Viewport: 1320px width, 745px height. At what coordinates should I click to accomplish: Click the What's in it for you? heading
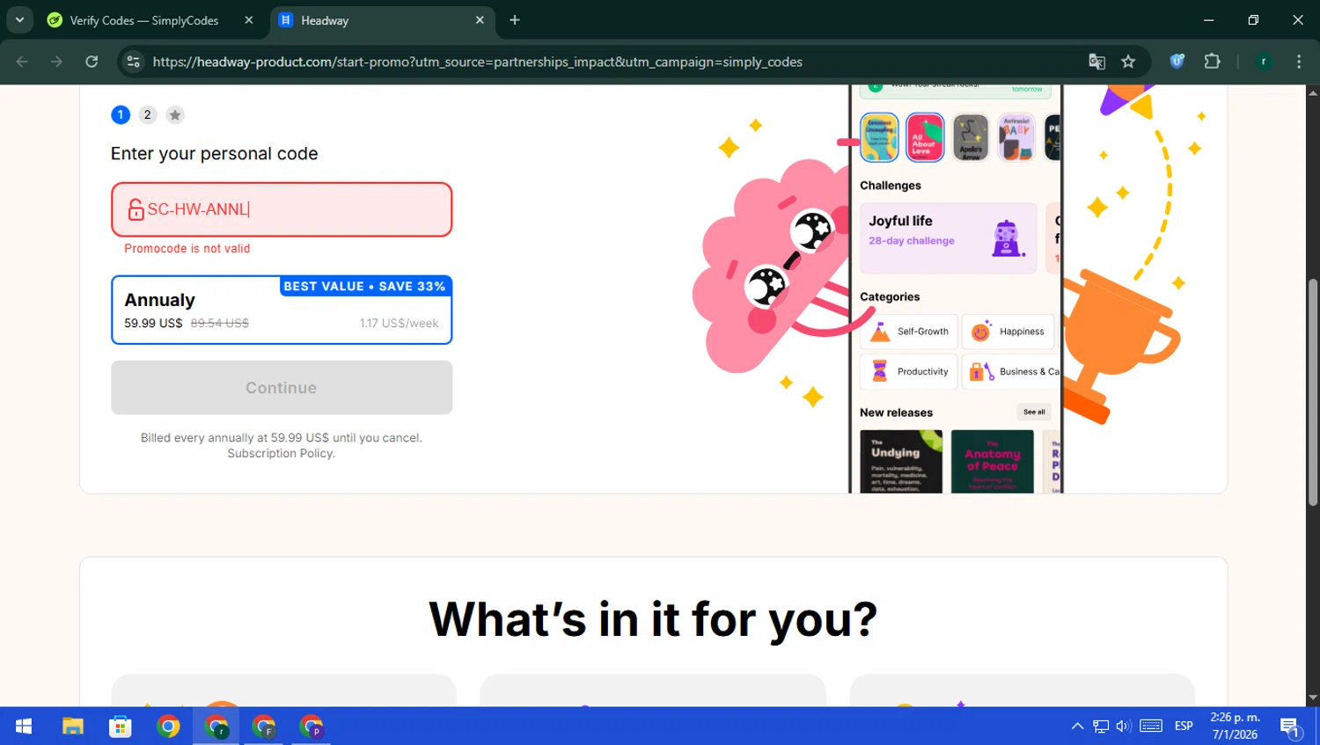coord(653,618)
